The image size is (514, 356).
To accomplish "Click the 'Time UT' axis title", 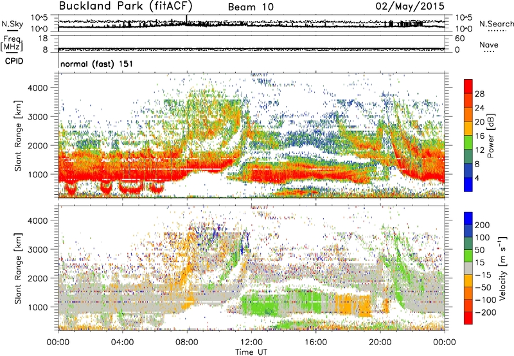I will pyautogui.click(x=251, y=352).
